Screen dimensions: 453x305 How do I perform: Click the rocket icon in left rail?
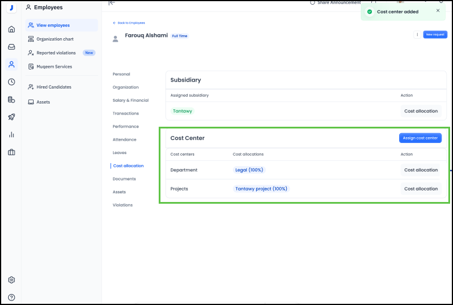(12, 117)
